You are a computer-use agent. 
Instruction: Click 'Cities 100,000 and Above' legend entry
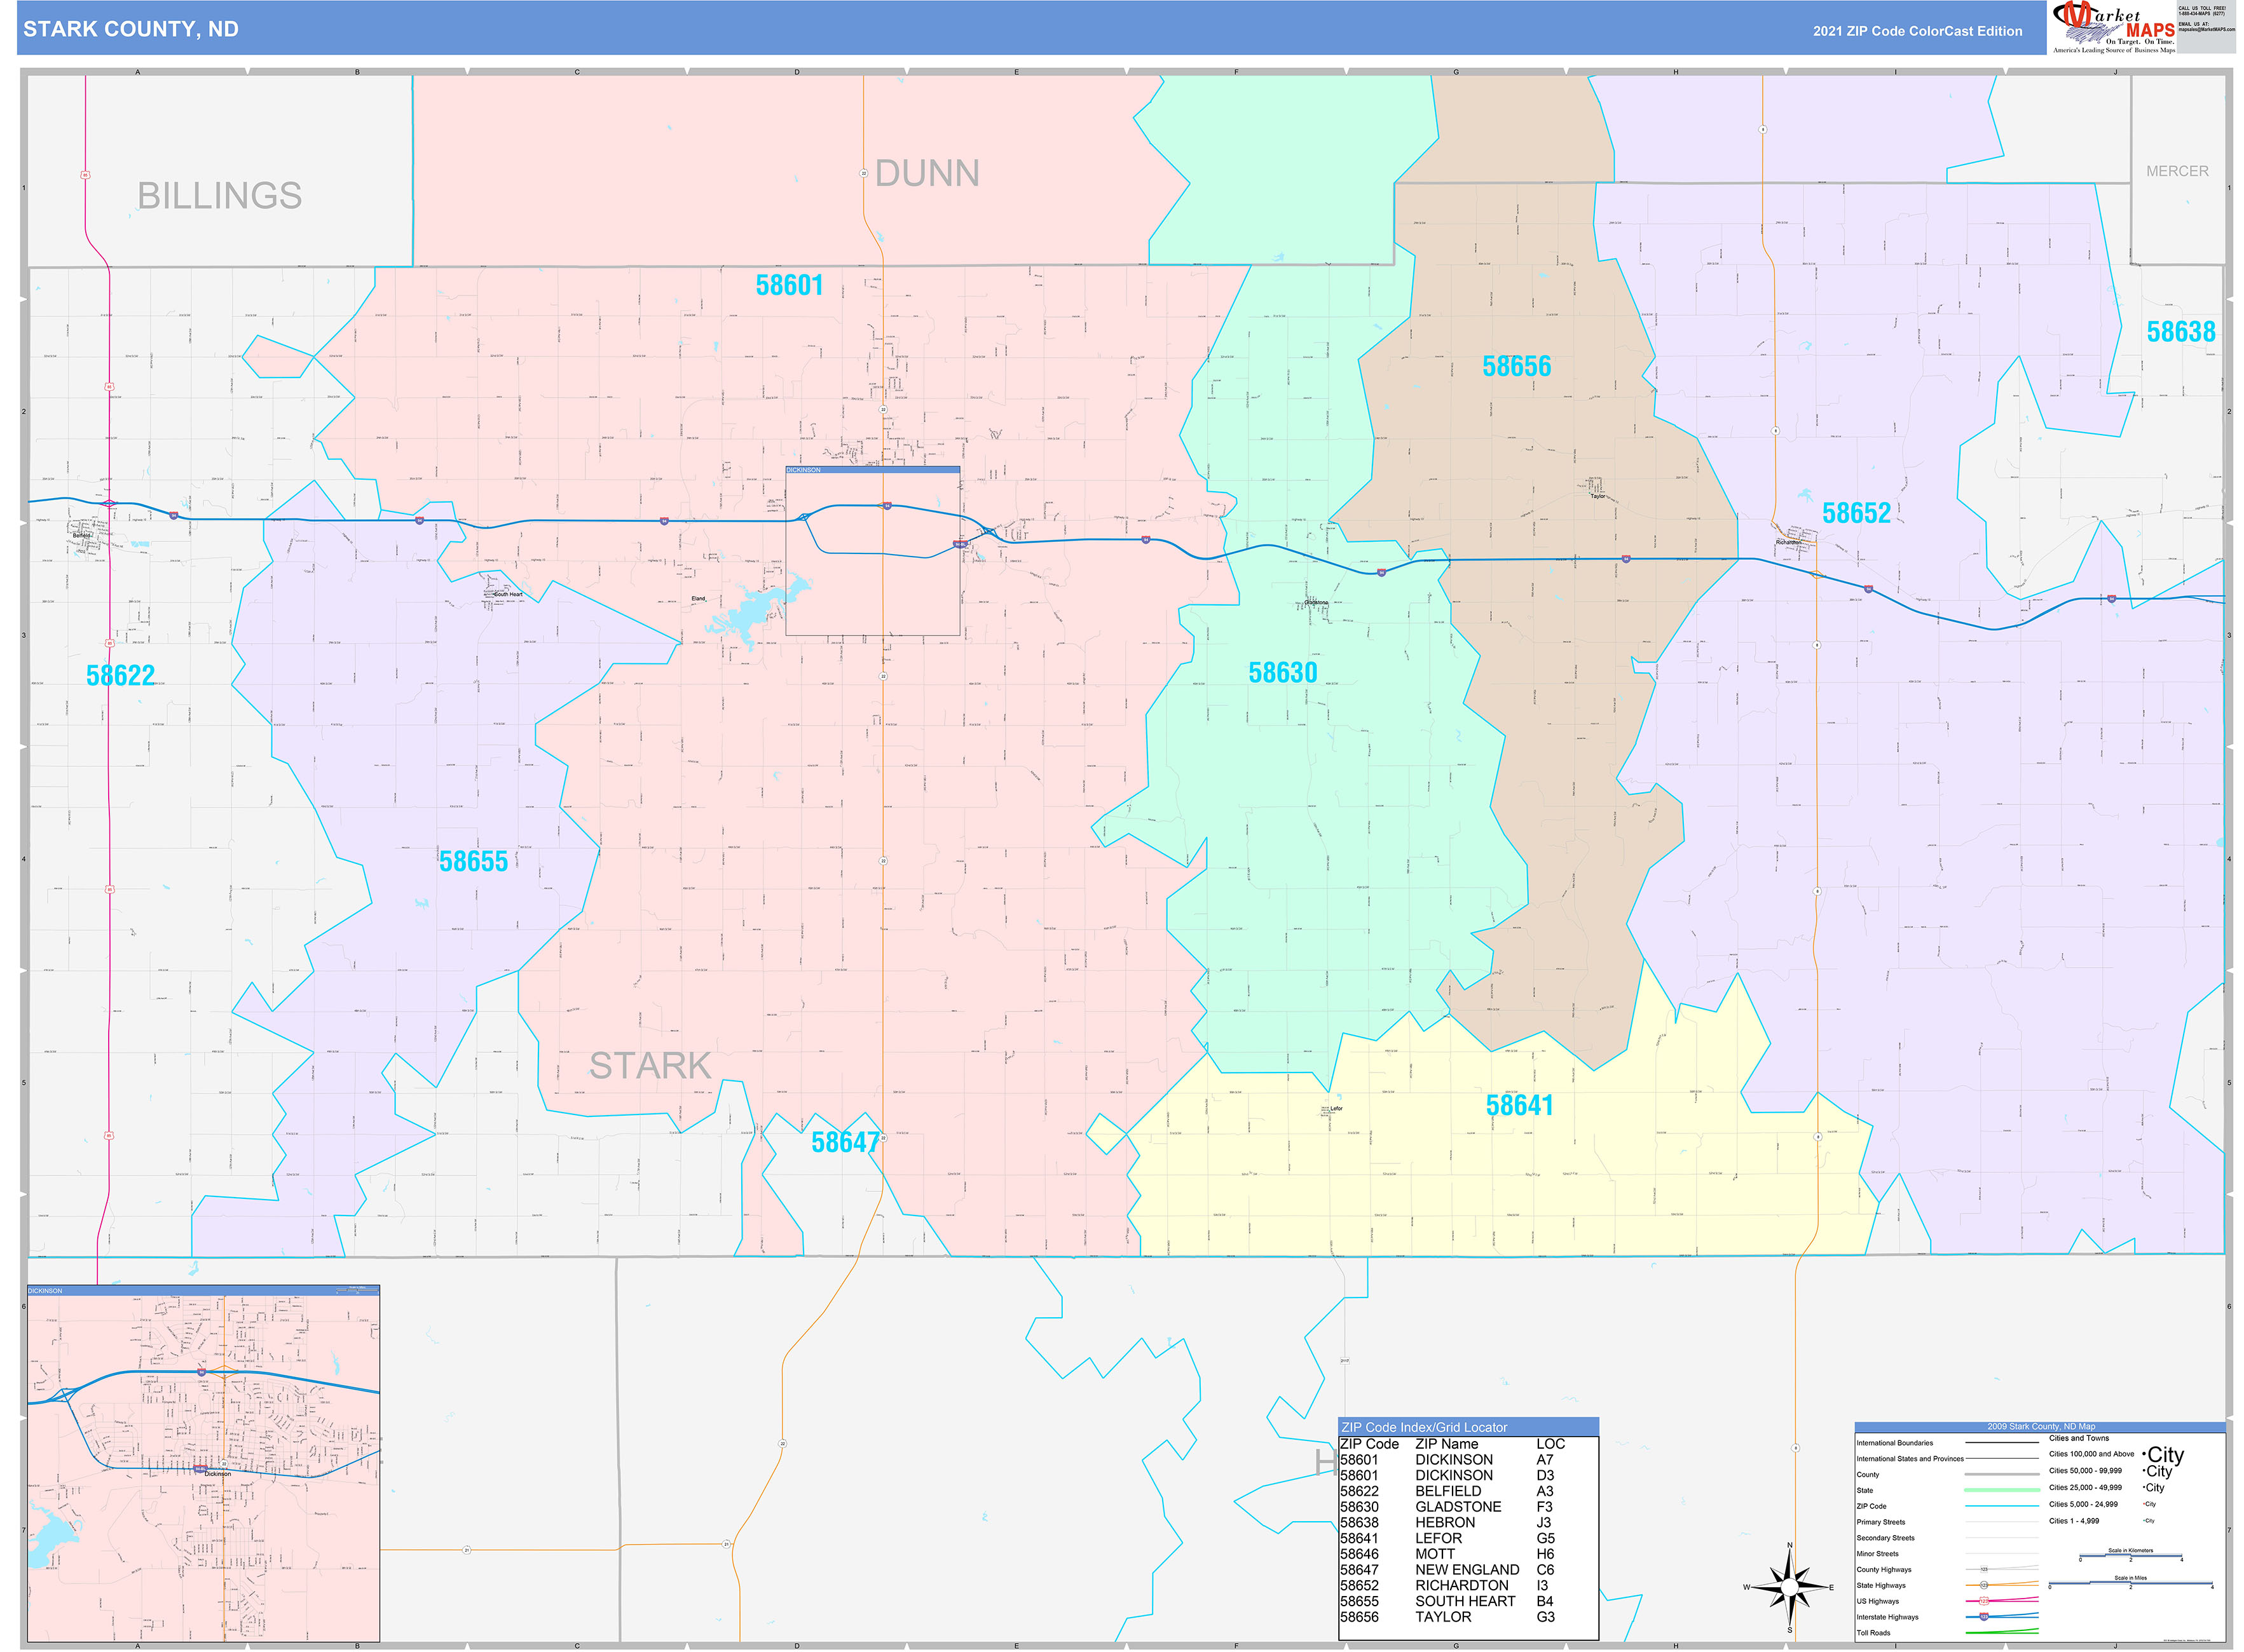(x=2091, y=1454)
